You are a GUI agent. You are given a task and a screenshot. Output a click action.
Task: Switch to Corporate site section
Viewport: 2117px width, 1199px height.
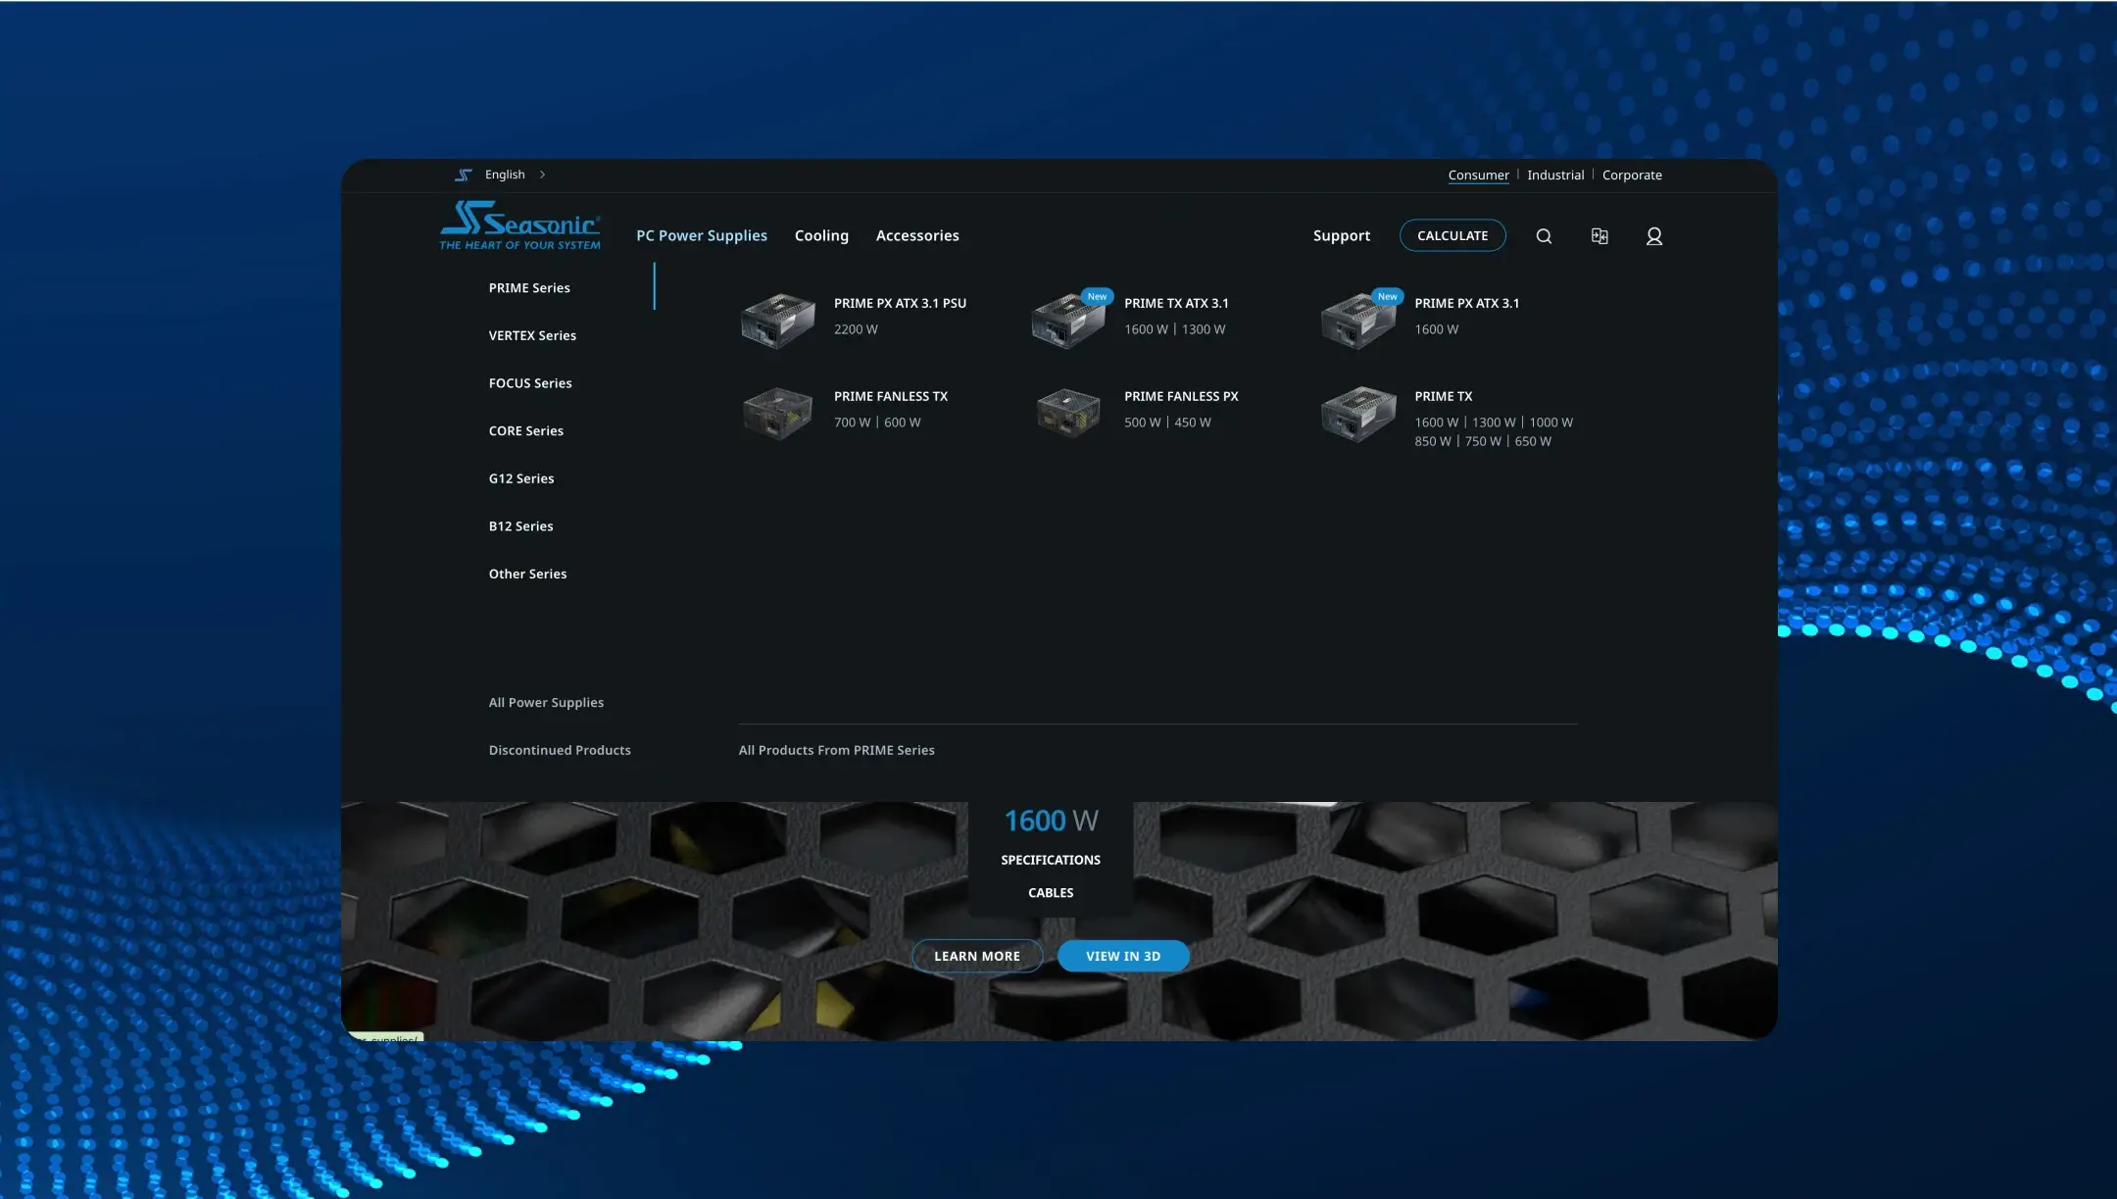1632,175
